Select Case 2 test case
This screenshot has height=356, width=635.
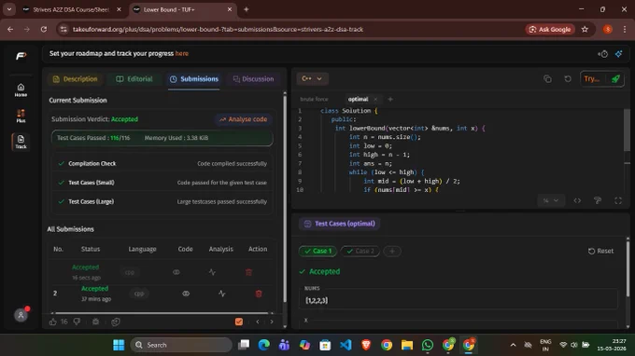(360, 251)
